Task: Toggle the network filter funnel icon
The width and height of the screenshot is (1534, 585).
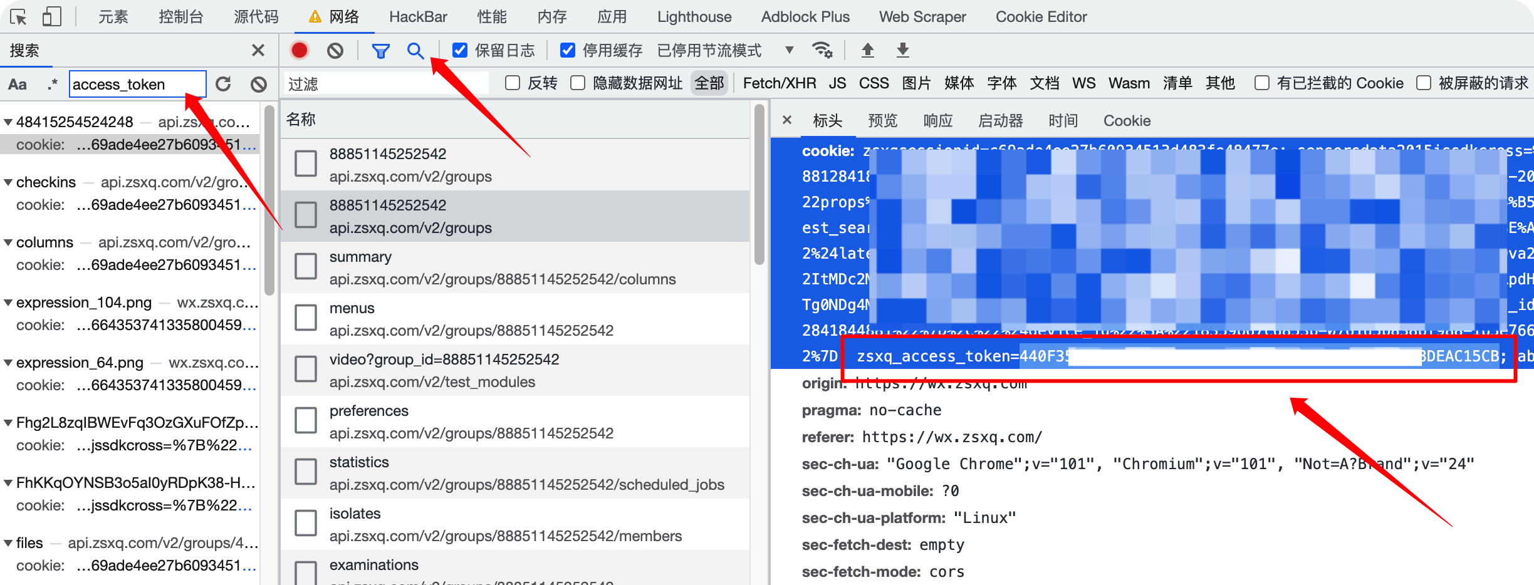Action: point(380,51)
